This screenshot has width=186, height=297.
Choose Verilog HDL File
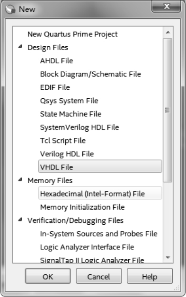[67, 154]
